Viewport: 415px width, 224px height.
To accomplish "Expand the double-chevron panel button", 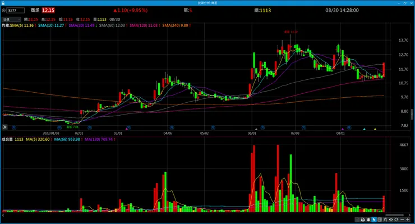I will [x=4, y=127].
